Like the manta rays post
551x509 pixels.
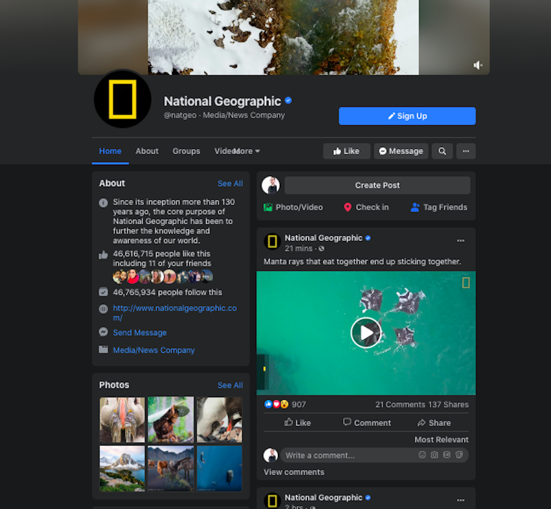coord(297,422)
